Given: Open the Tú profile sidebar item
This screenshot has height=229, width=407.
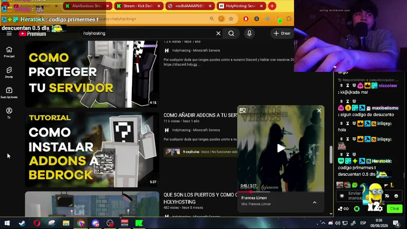Looking at the screenshot, I should coord(9,113).
